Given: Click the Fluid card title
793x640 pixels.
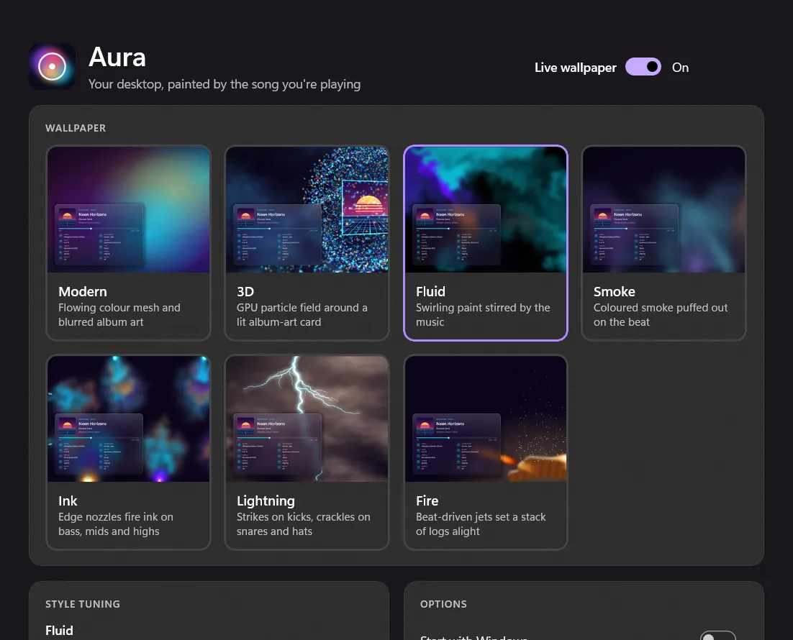Looking at the screenshot, I should (x=430, y=292).
